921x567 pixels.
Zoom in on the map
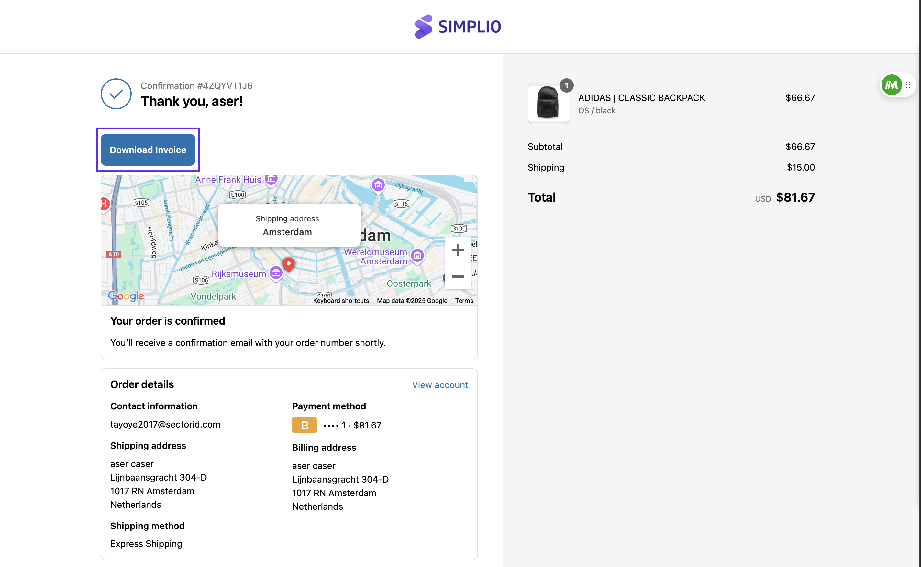point(458,250)
